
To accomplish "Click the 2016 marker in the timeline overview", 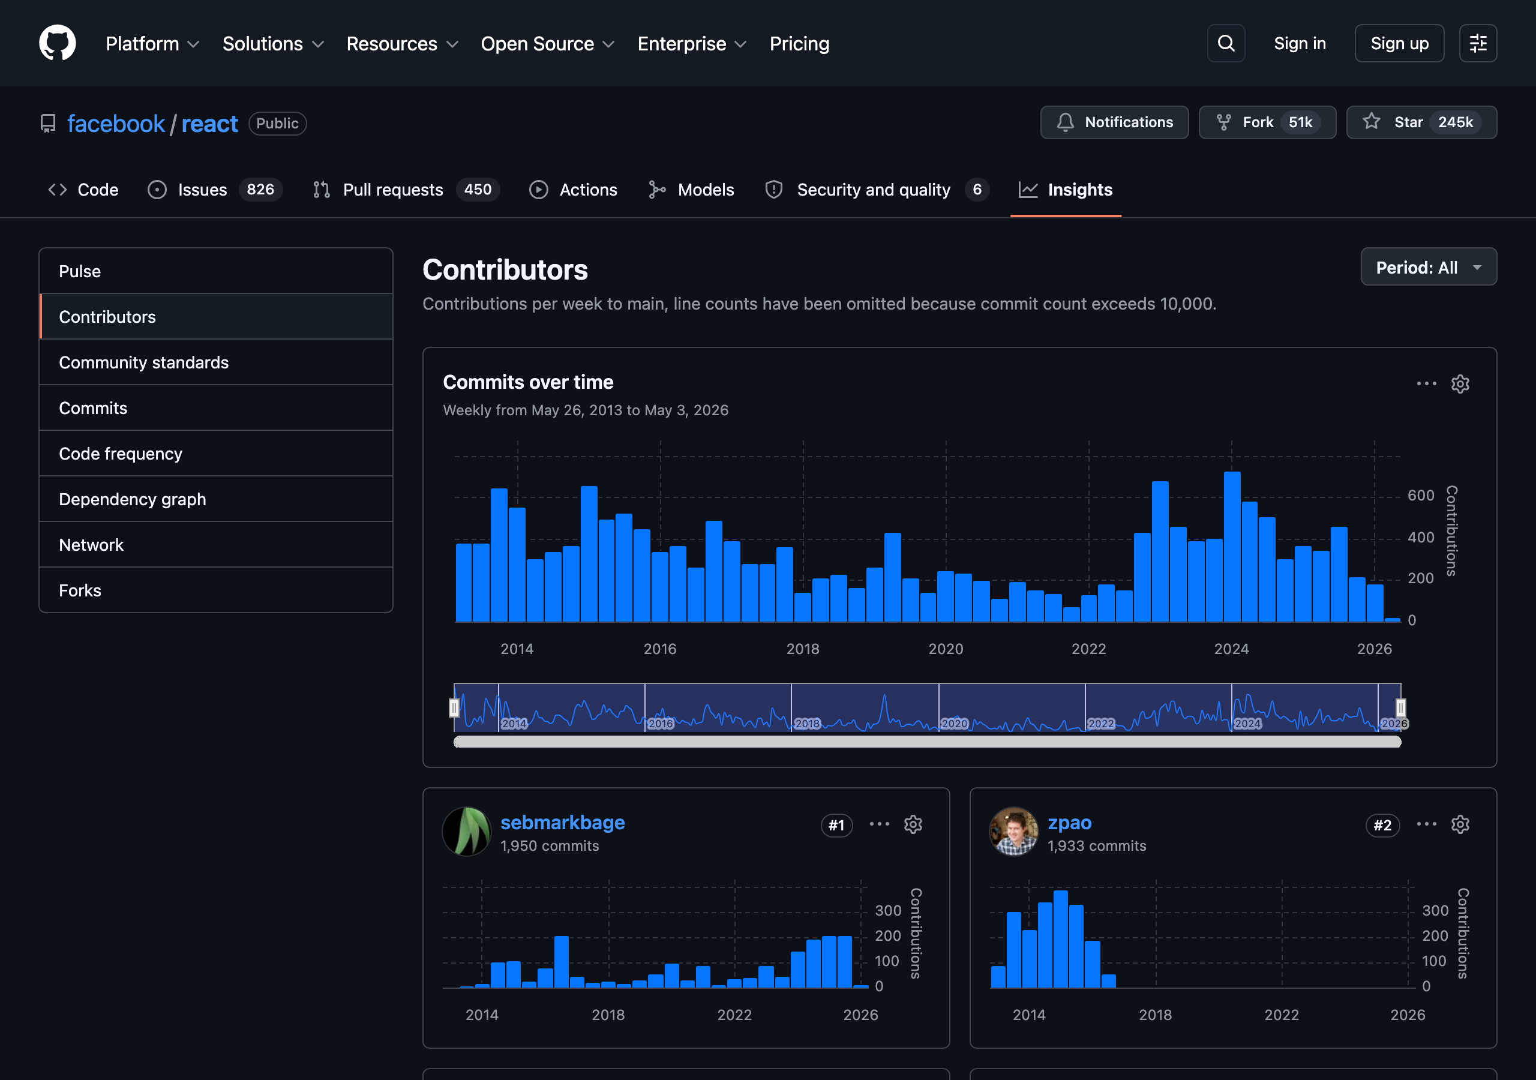I will (660, 724).
